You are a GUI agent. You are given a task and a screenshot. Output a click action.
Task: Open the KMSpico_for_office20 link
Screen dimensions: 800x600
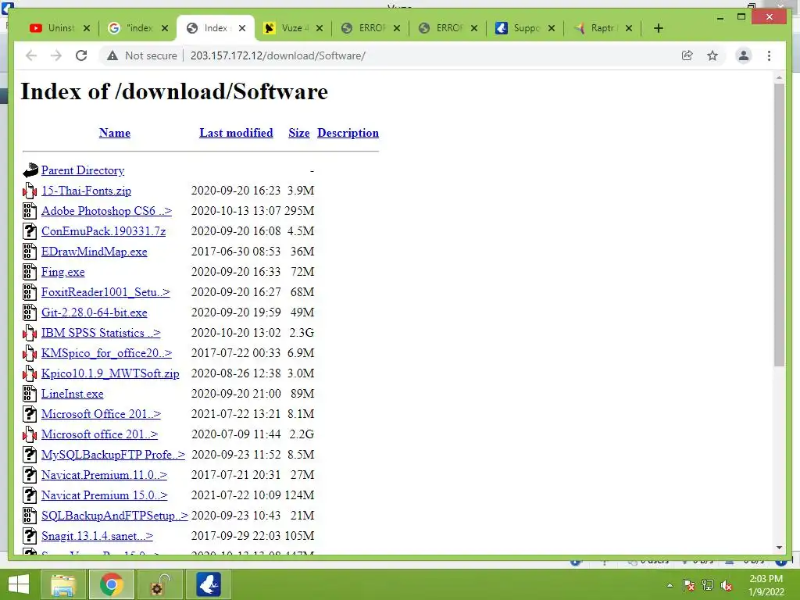106,353
